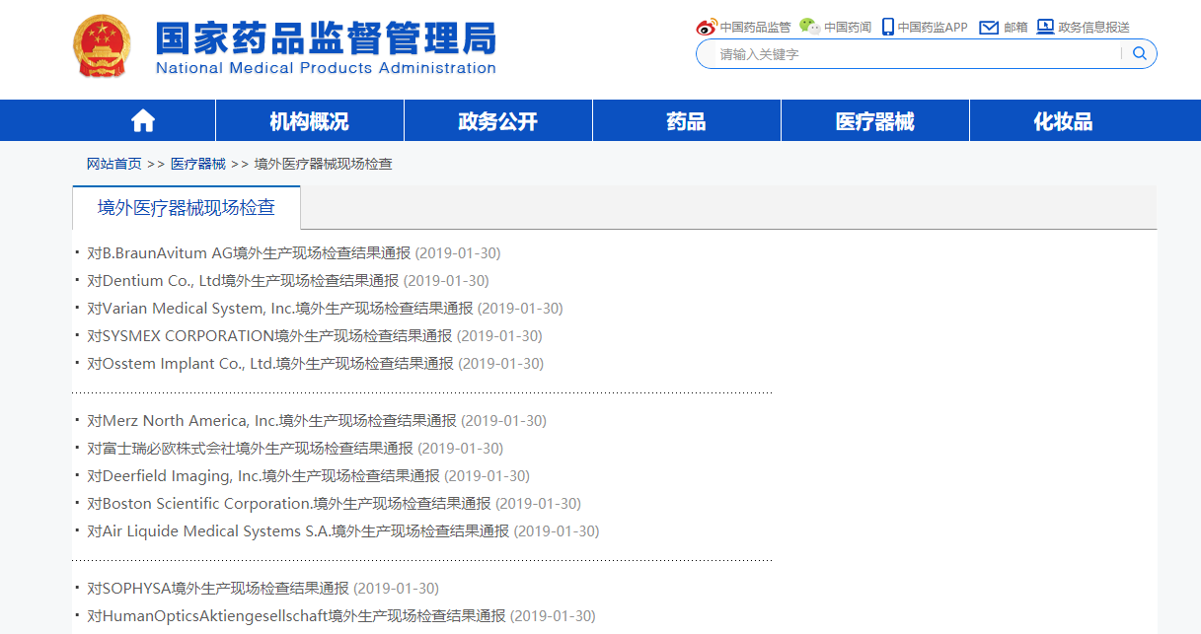Click the envelope 邮箱 icon
This screenshot has height=634, width=1201.
tap(989, 28)
